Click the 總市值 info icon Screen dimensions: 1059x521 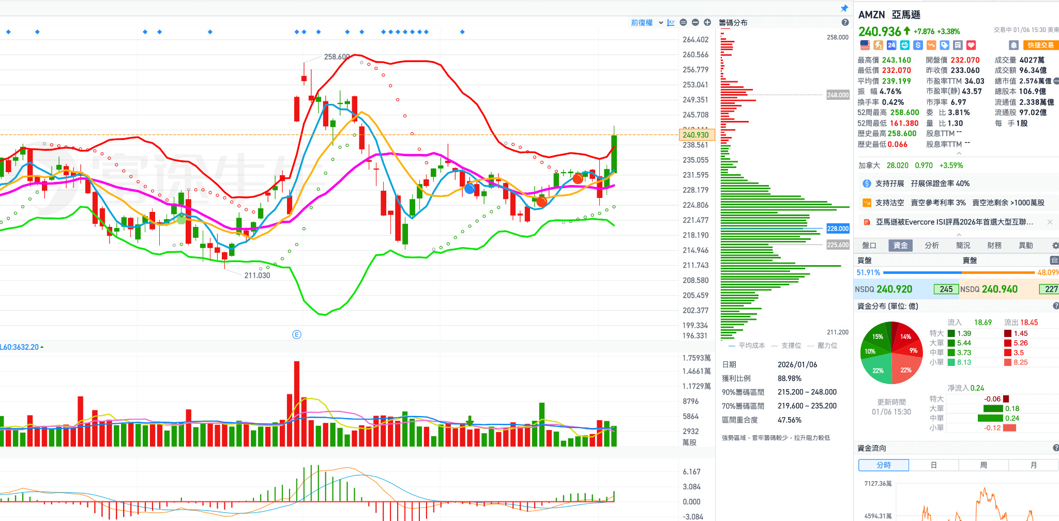pos(1056,81)
